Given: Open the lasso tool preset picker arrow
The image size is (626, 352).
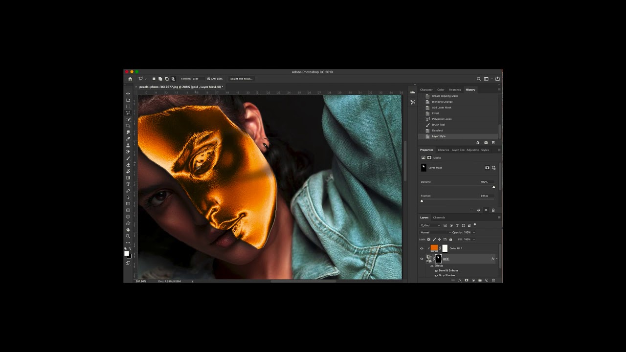Looking at the screenshot, I should (x=146, y=79).
